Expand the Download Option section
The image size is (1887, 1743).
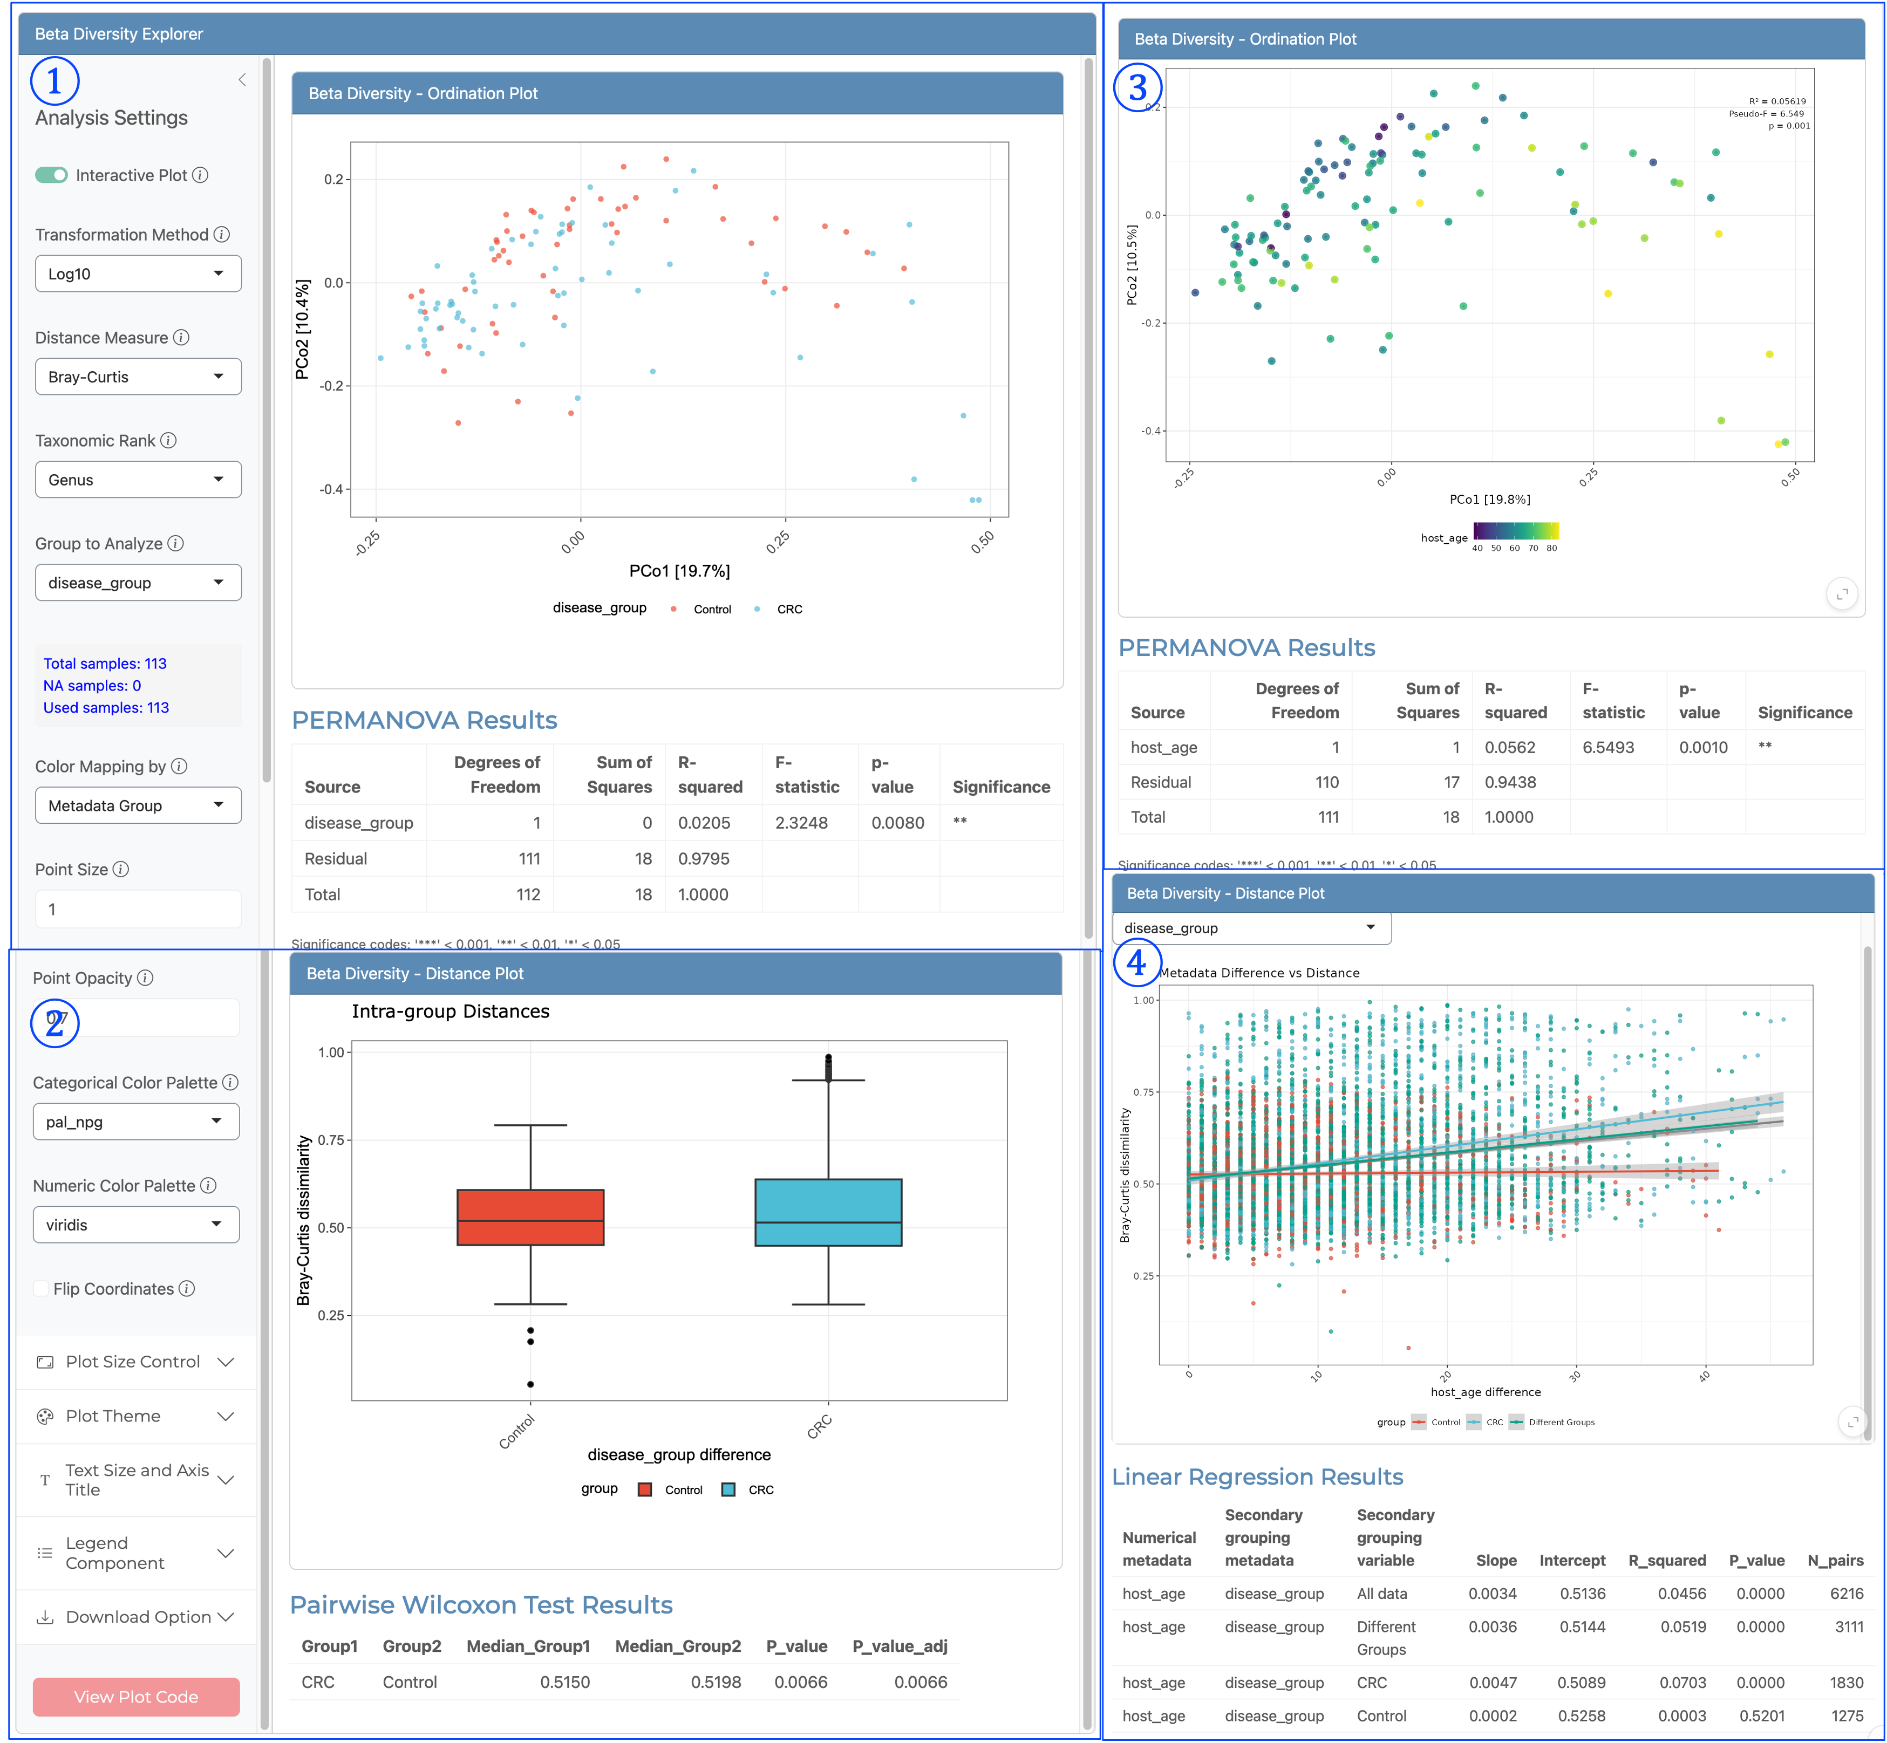(x=136, y=1617)
